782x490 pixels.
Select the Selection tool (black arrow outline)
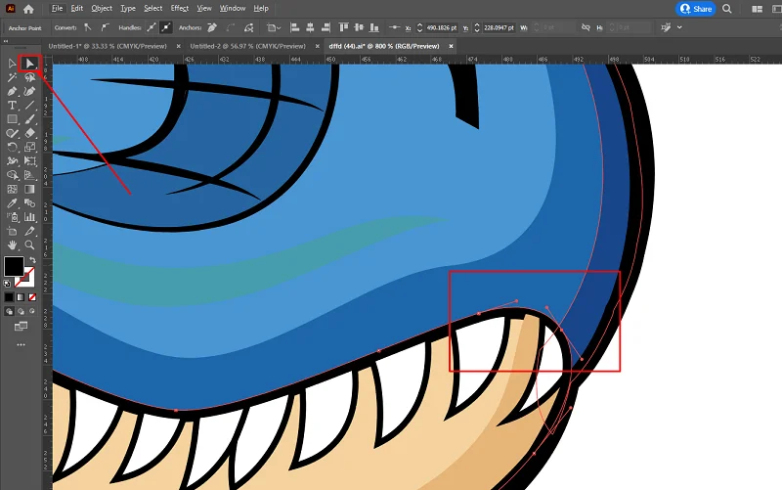(12, 64)
